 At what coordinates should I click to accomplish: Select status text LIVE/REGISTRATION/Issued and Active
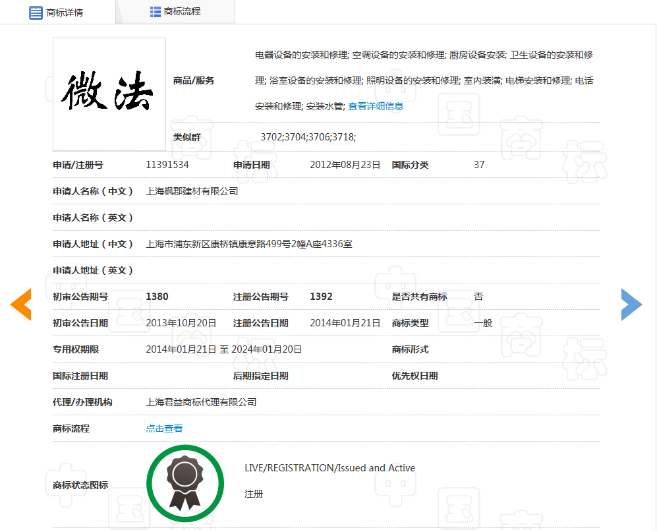tap(329, 468)
